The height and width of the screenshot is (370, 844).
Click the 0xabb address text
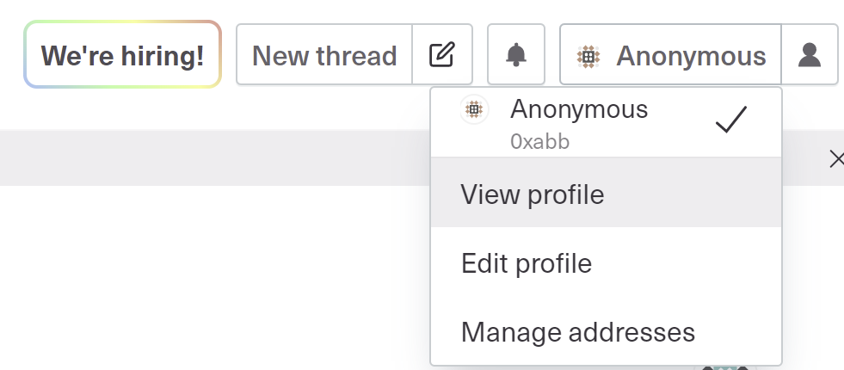(x=540, y=142)
